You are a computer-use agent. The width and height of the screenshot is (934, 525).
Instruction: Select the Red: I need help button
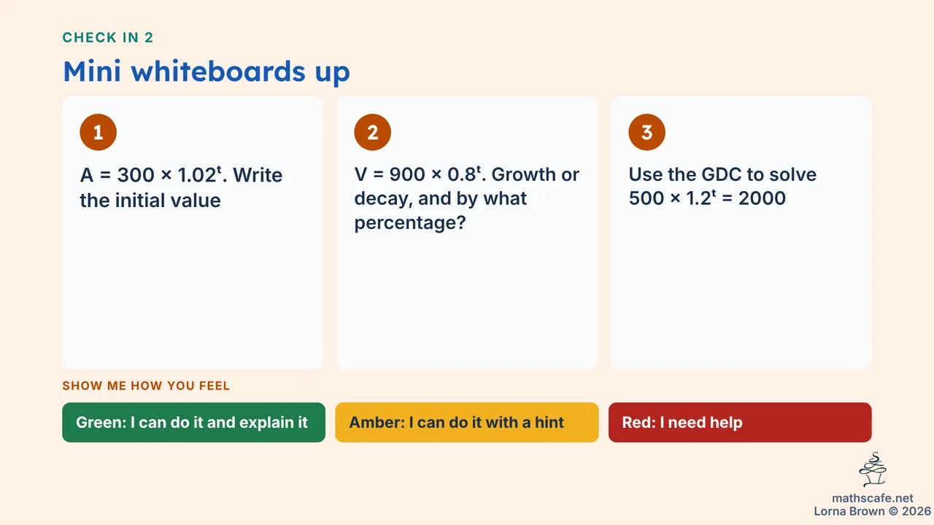click(x=740, y=422)
